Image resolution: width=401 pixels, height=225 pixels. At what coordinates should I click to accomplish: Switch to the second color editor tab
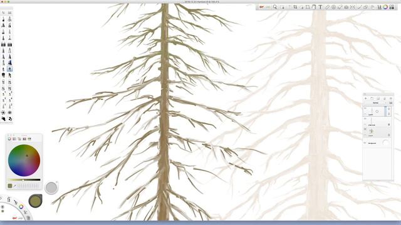pos(14,139)
